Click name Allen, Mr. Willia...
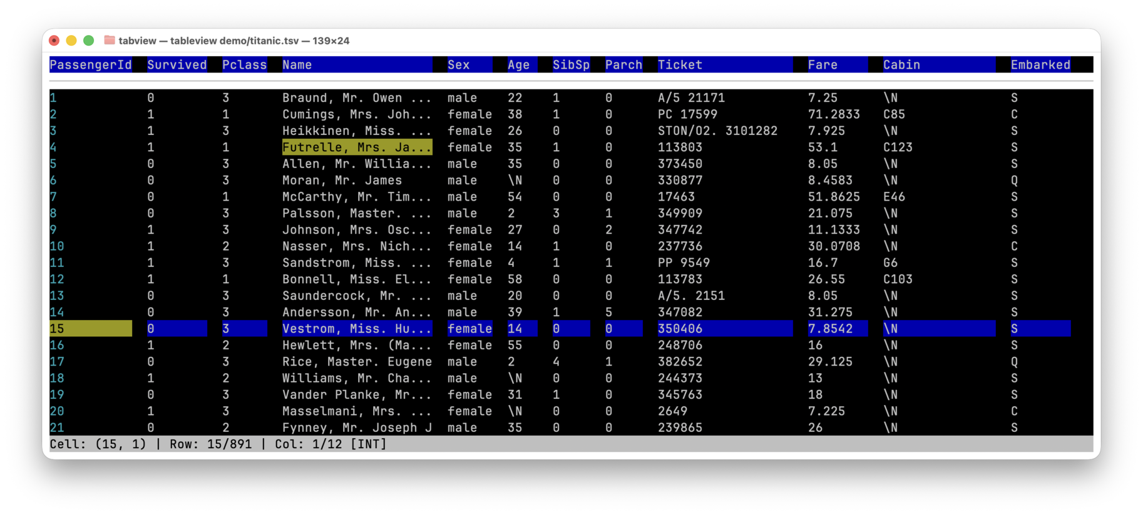Screen dimensions: 1143x515 pos(357,164)
